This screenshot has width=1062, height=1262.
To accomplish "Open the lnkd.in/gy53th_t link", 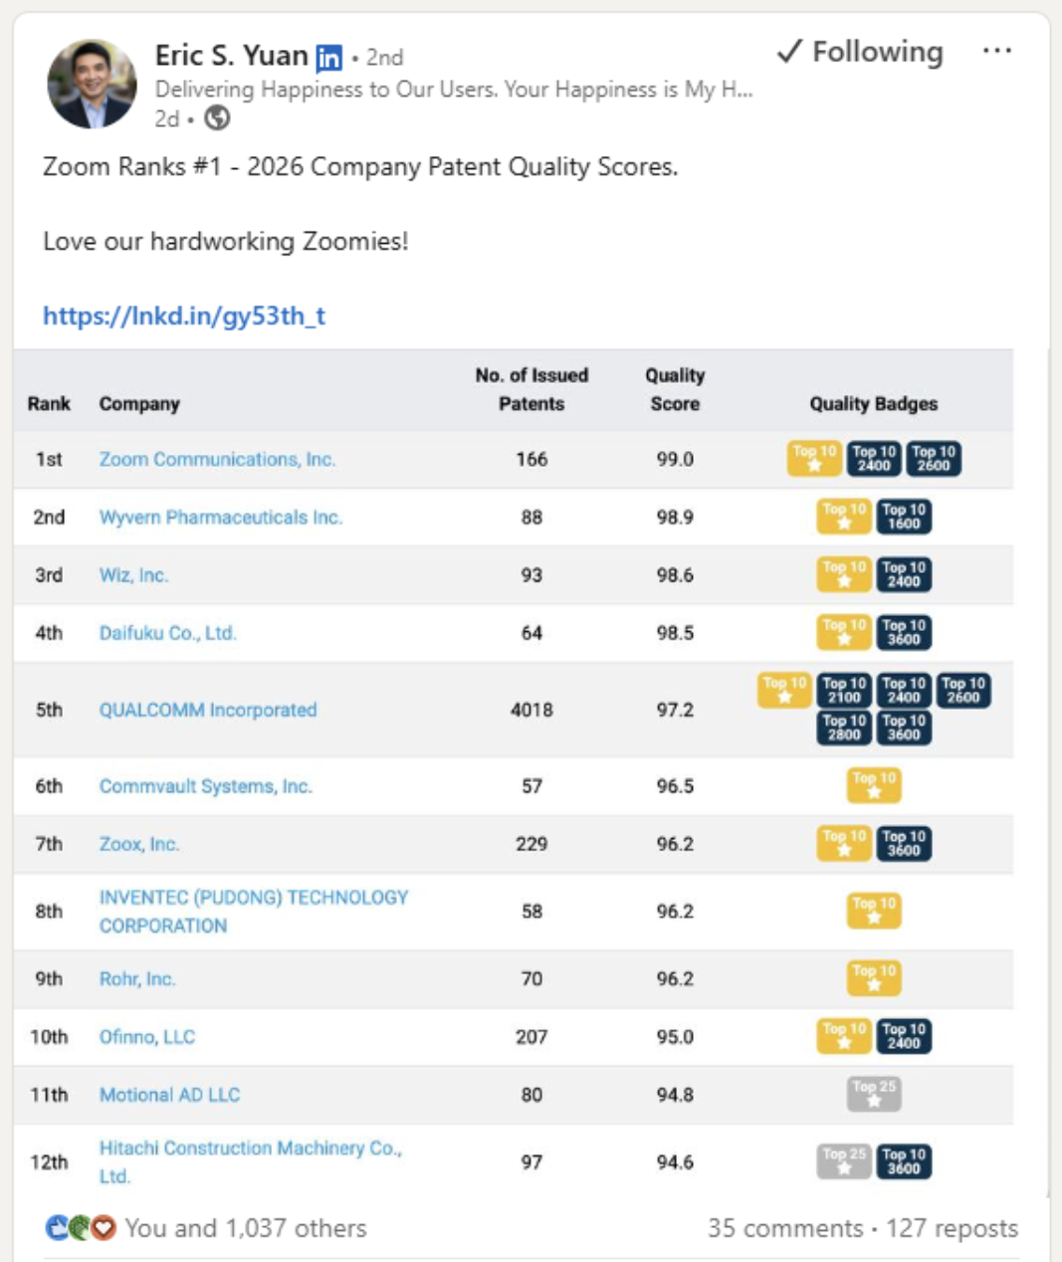I will point(184,315).
